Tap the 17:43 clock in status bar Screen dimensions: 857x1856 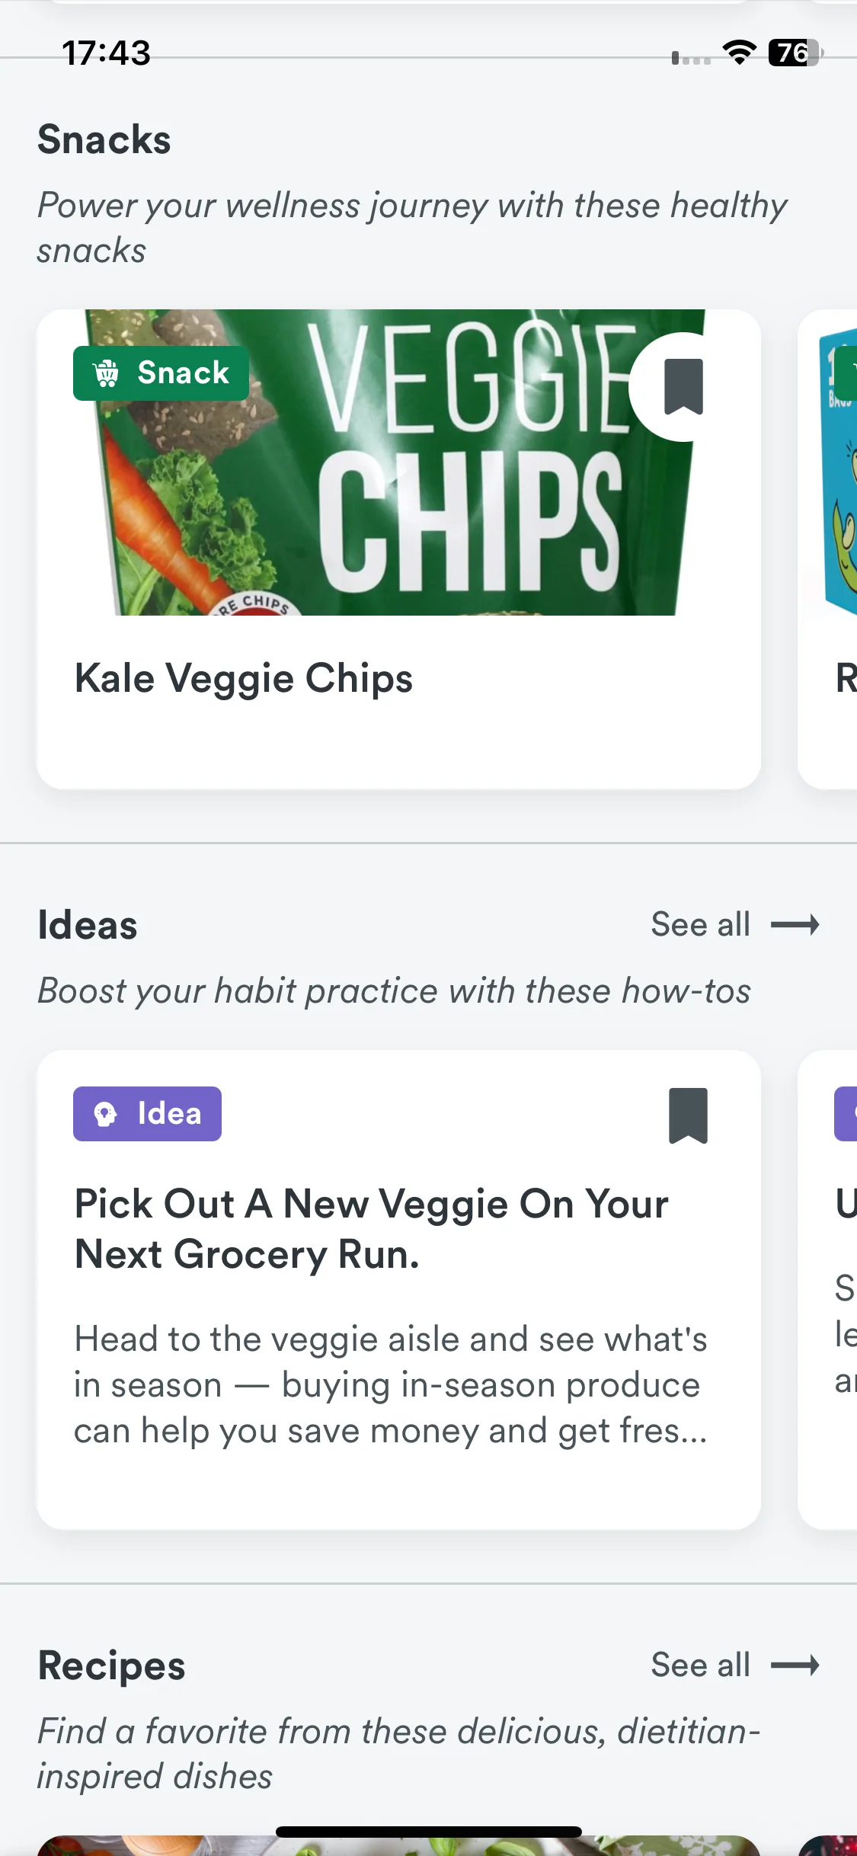tap(107, 53)
